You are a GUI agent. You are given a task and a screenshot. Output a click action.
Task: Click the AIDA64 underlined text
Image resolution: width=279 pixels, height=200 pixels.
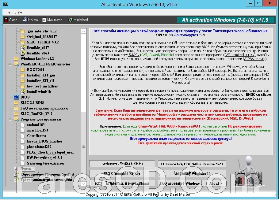click(x=254, y=59)
